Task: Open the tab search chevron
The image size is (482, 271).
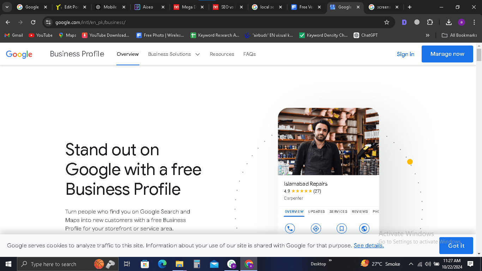Action: point(7,7)
